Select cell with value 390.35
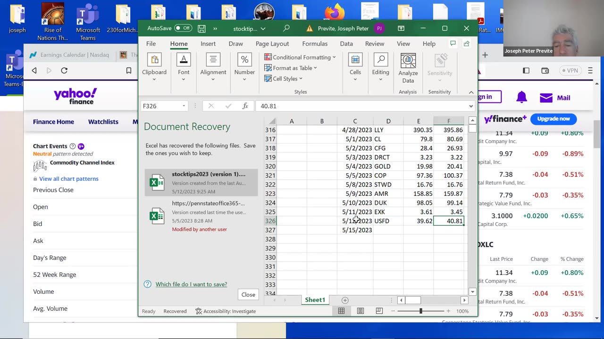Image resolution: width=604 pixels, height=339 pixels. (x=419, y=130)
